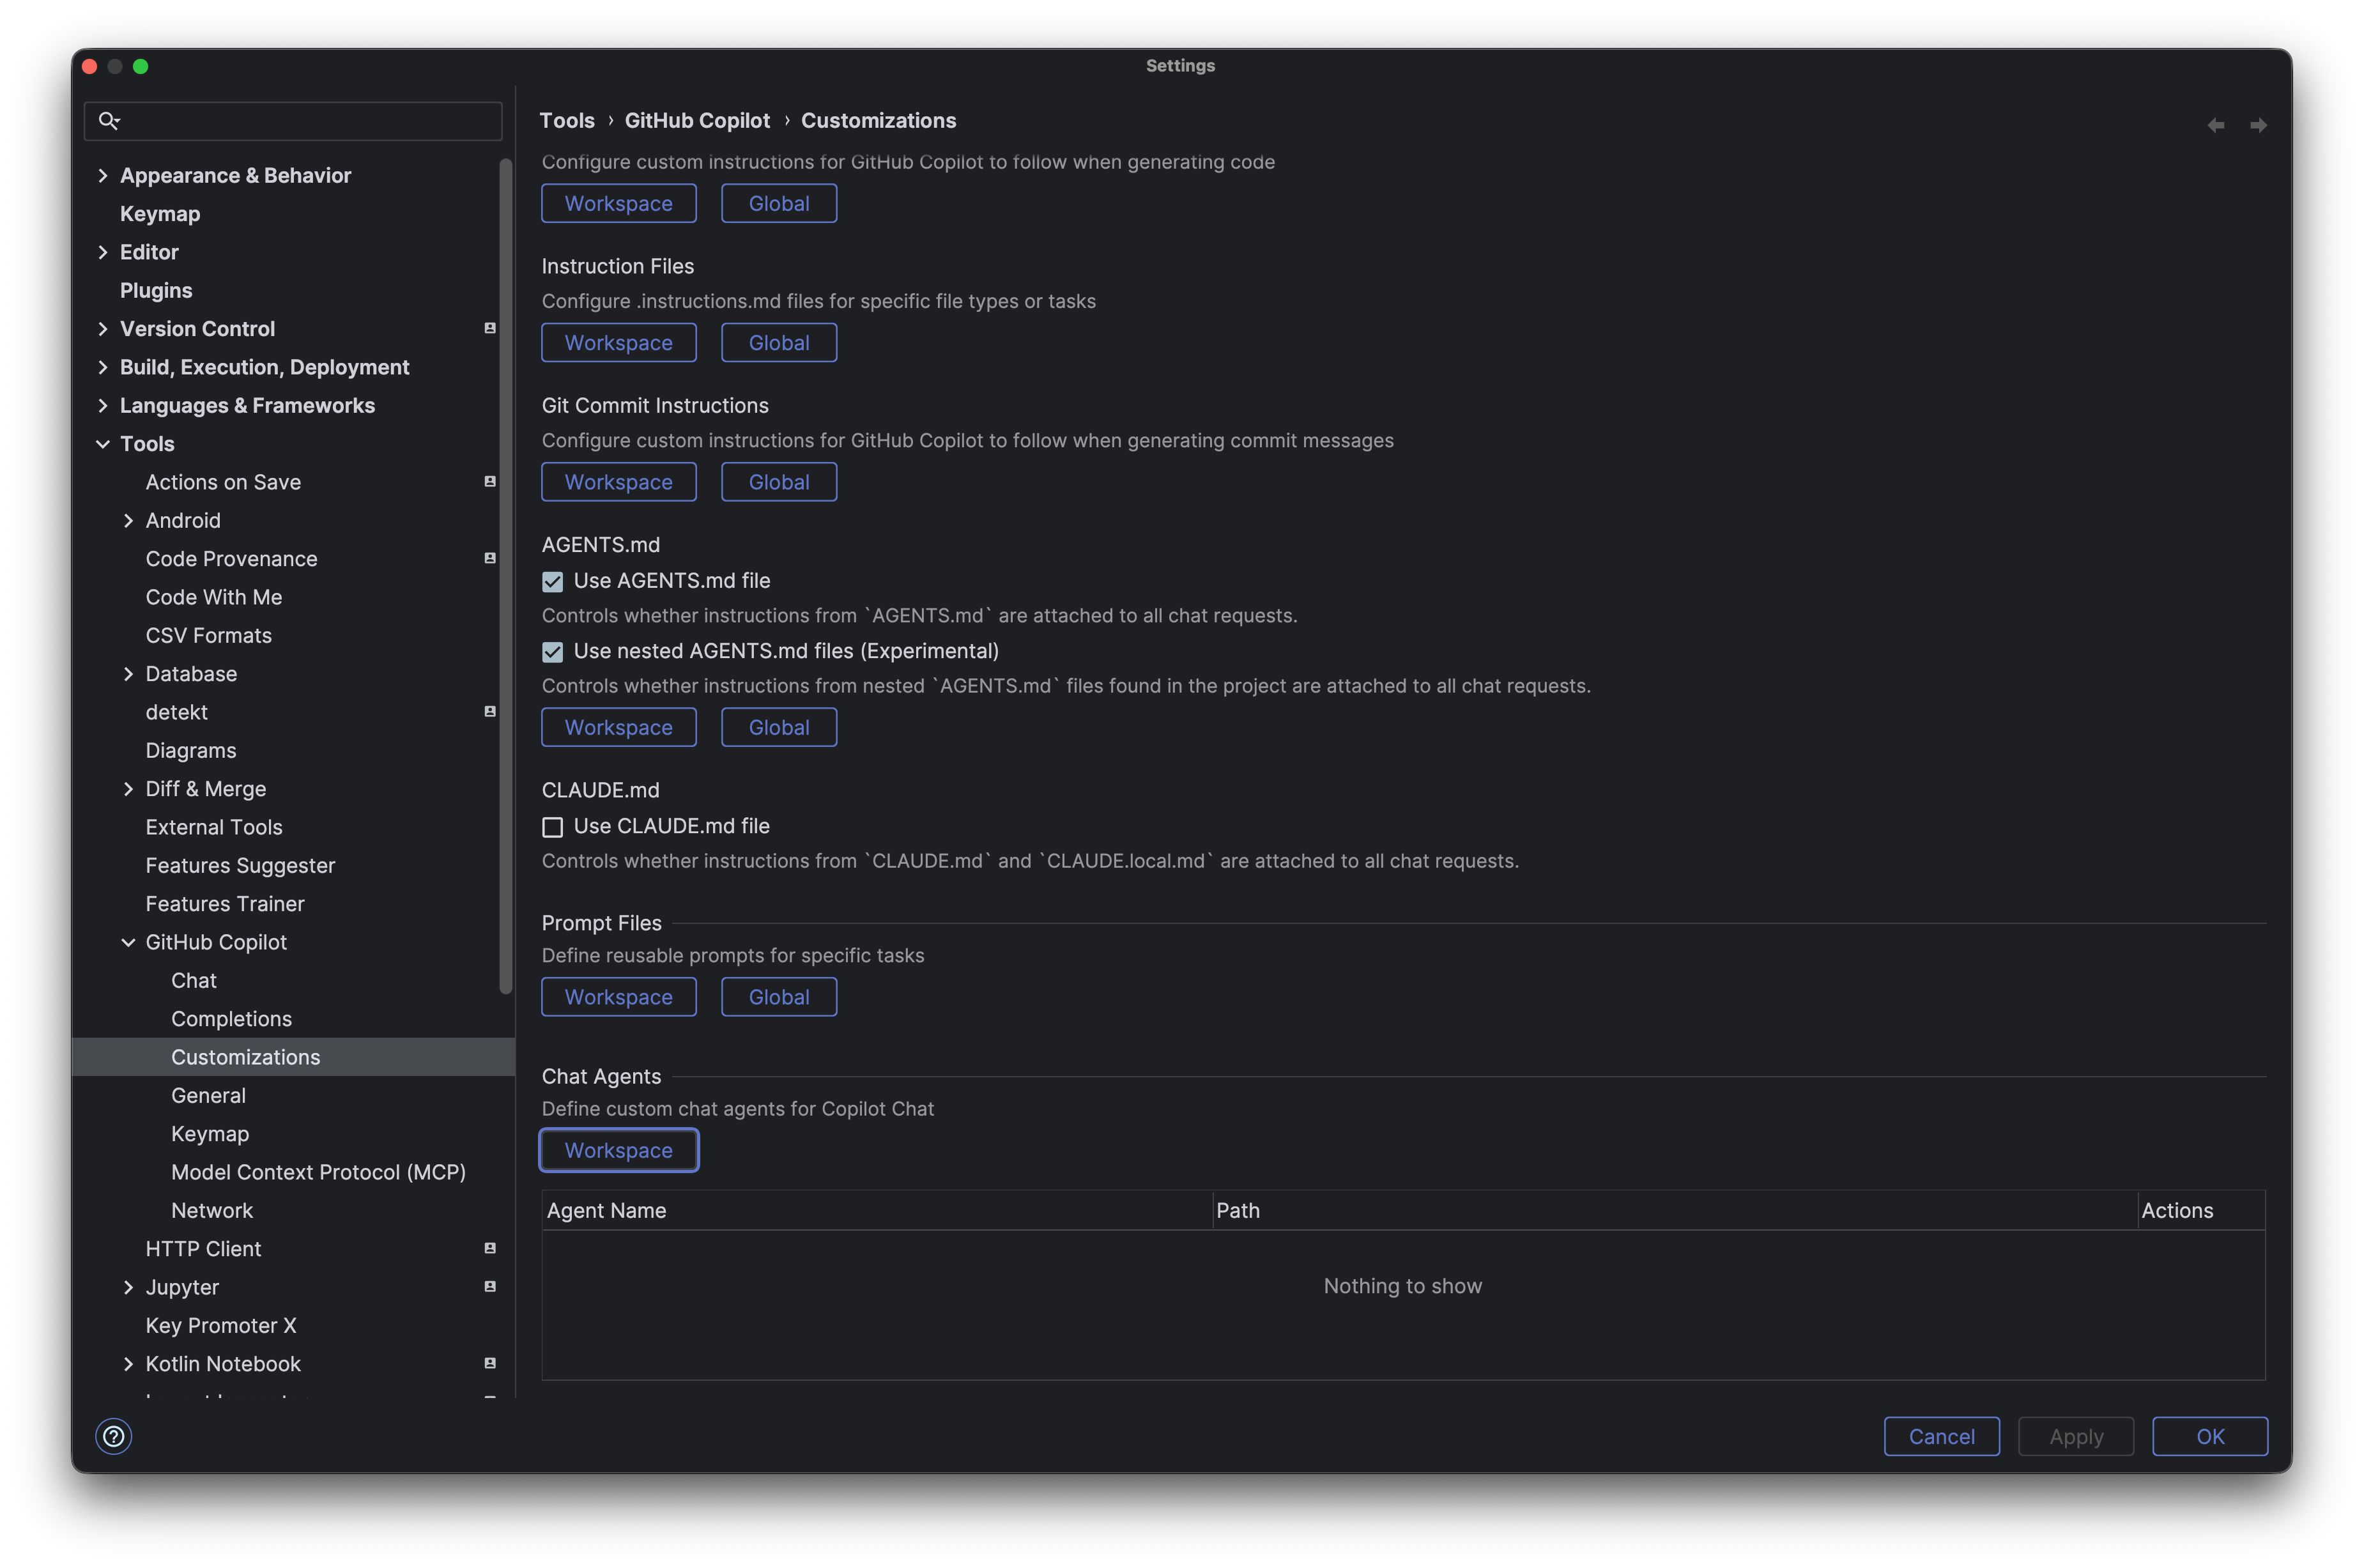
Task: Expand the Database node chevron
Action: coord(128,674)
